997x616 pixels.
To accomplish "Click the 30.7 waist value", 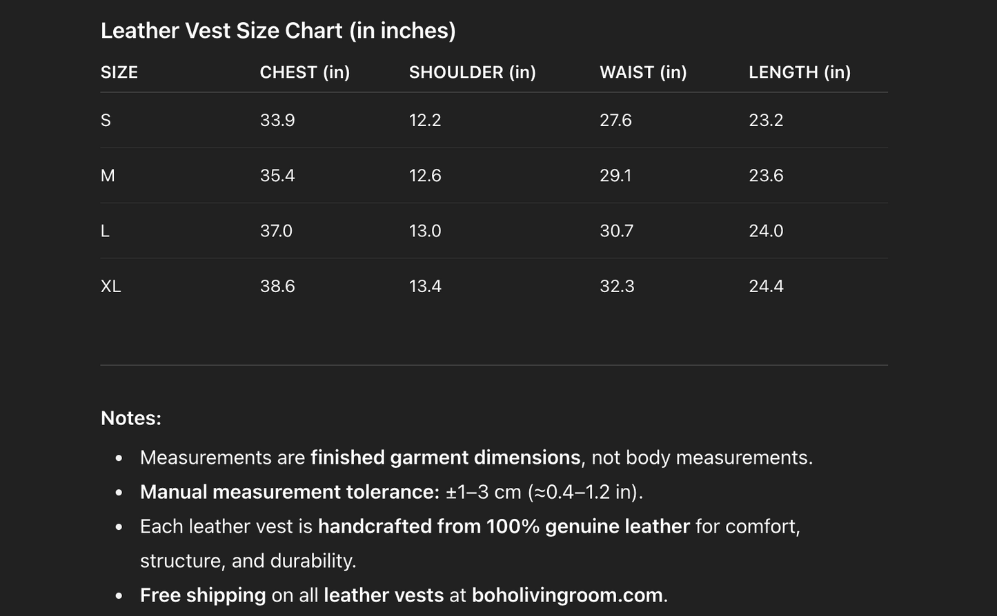I will tap(616, 231).
